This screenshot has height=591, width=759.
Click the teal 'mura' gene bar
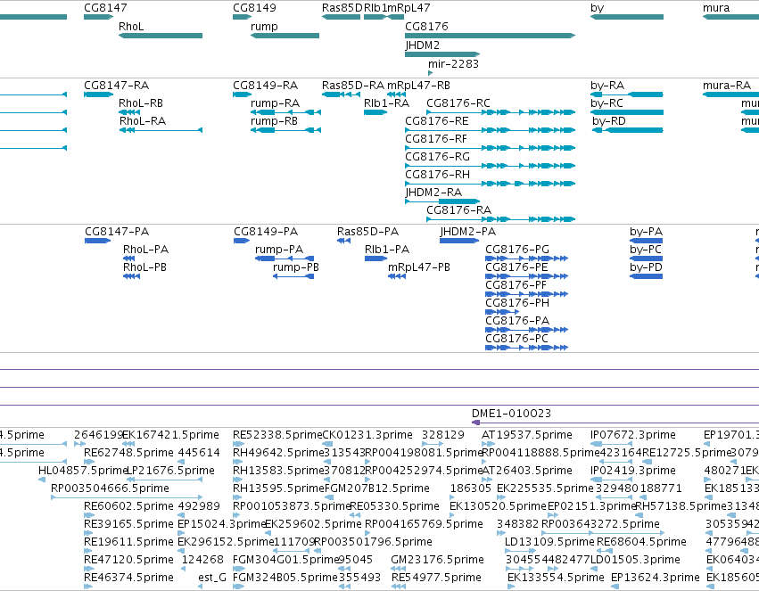(731, 17)
